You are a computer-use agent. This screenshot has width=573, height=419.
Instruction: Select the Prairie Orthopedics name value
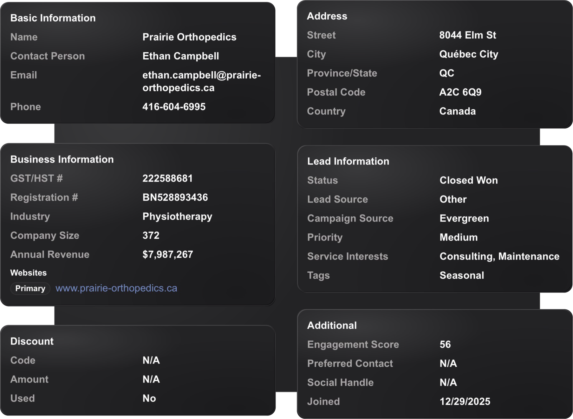(x=189, y=37)
